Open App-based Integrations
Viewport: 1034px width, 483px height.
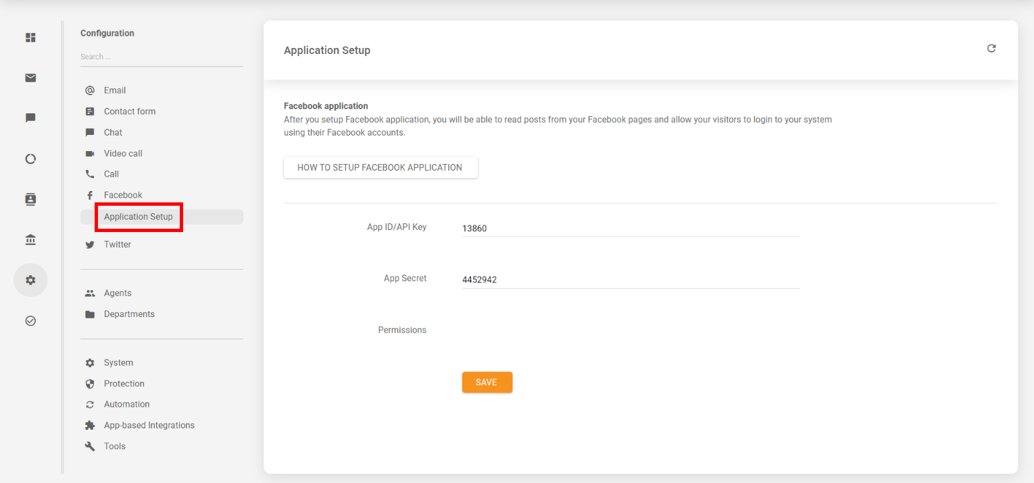149,425
